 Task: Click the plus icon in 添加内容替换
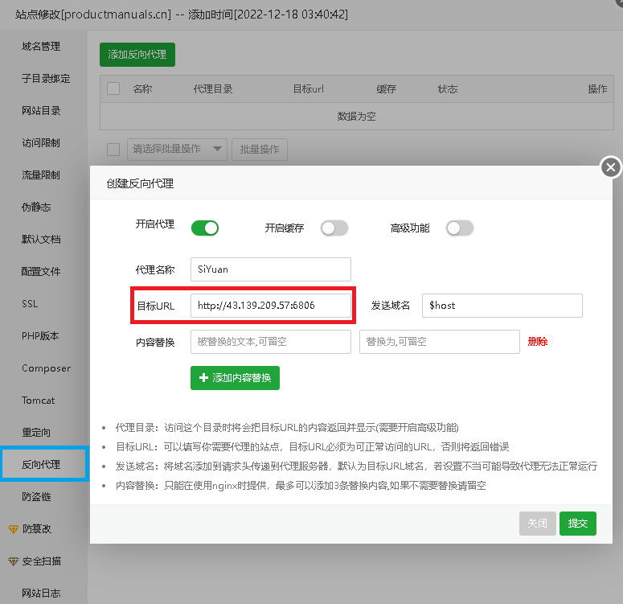(203, 378)
